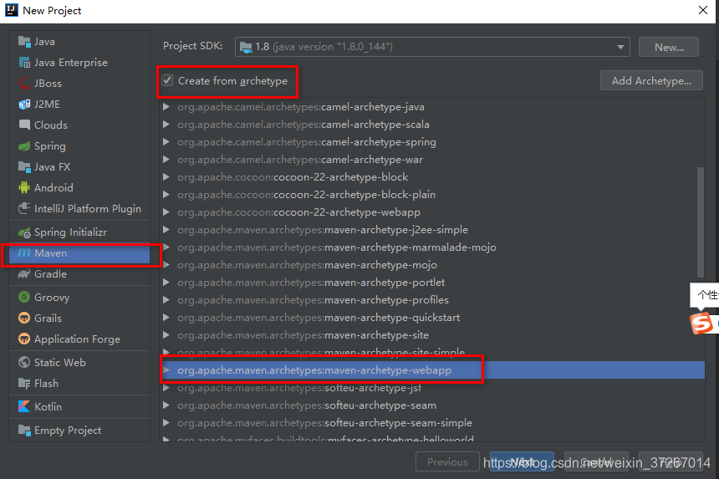This screenshot has width=719, height=479.
Task: Select Kotlin project type
Action: coord(79,406)
